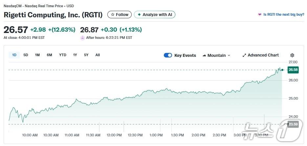Click the star icon on Follow
Image resolution: width=307 pixels, height=146 pixels.
(113, 15)
